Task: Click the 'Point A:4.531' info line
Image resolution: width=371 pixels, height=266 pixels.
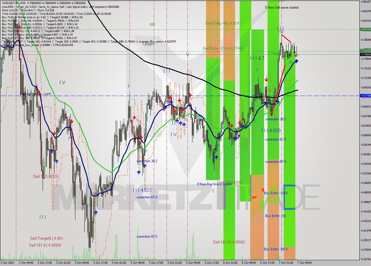Action: pos(10,10)
